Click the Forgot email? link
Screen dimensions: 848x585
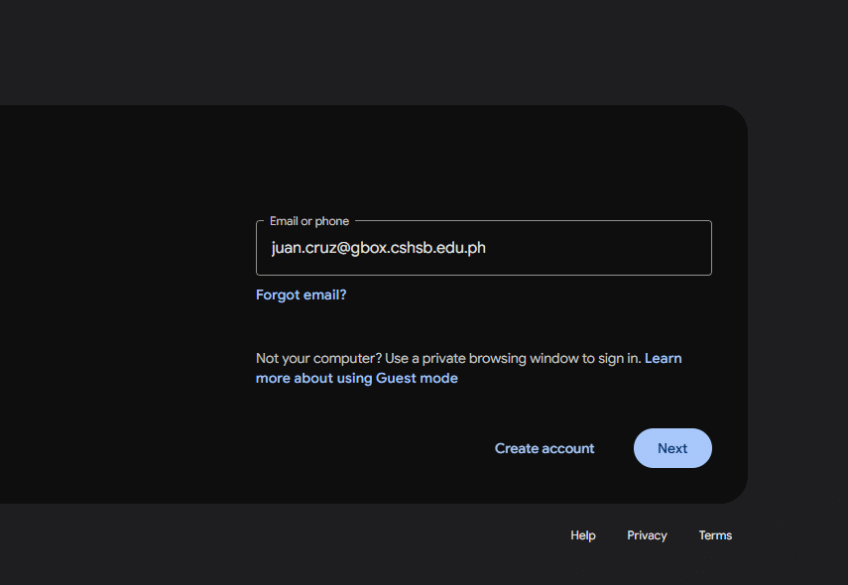[x=301, y=294]
